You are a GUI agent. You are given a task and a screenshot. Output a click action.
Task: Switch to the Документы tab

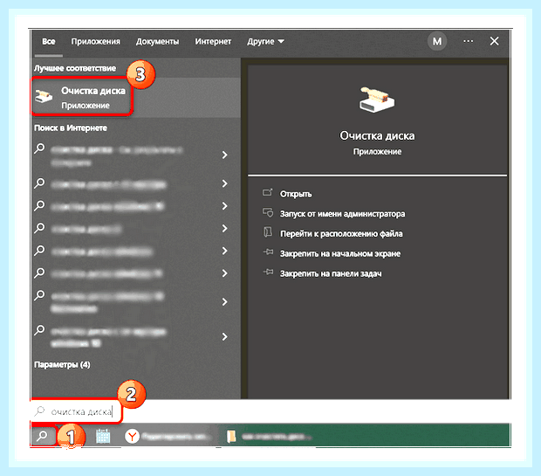click(x=157, y=42)
